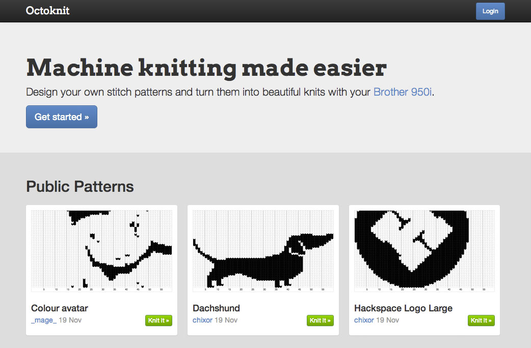Viewport: 531px width, 348px height.
Task: Visit chixor's profile under Dachshund
Action: [202, 320]
